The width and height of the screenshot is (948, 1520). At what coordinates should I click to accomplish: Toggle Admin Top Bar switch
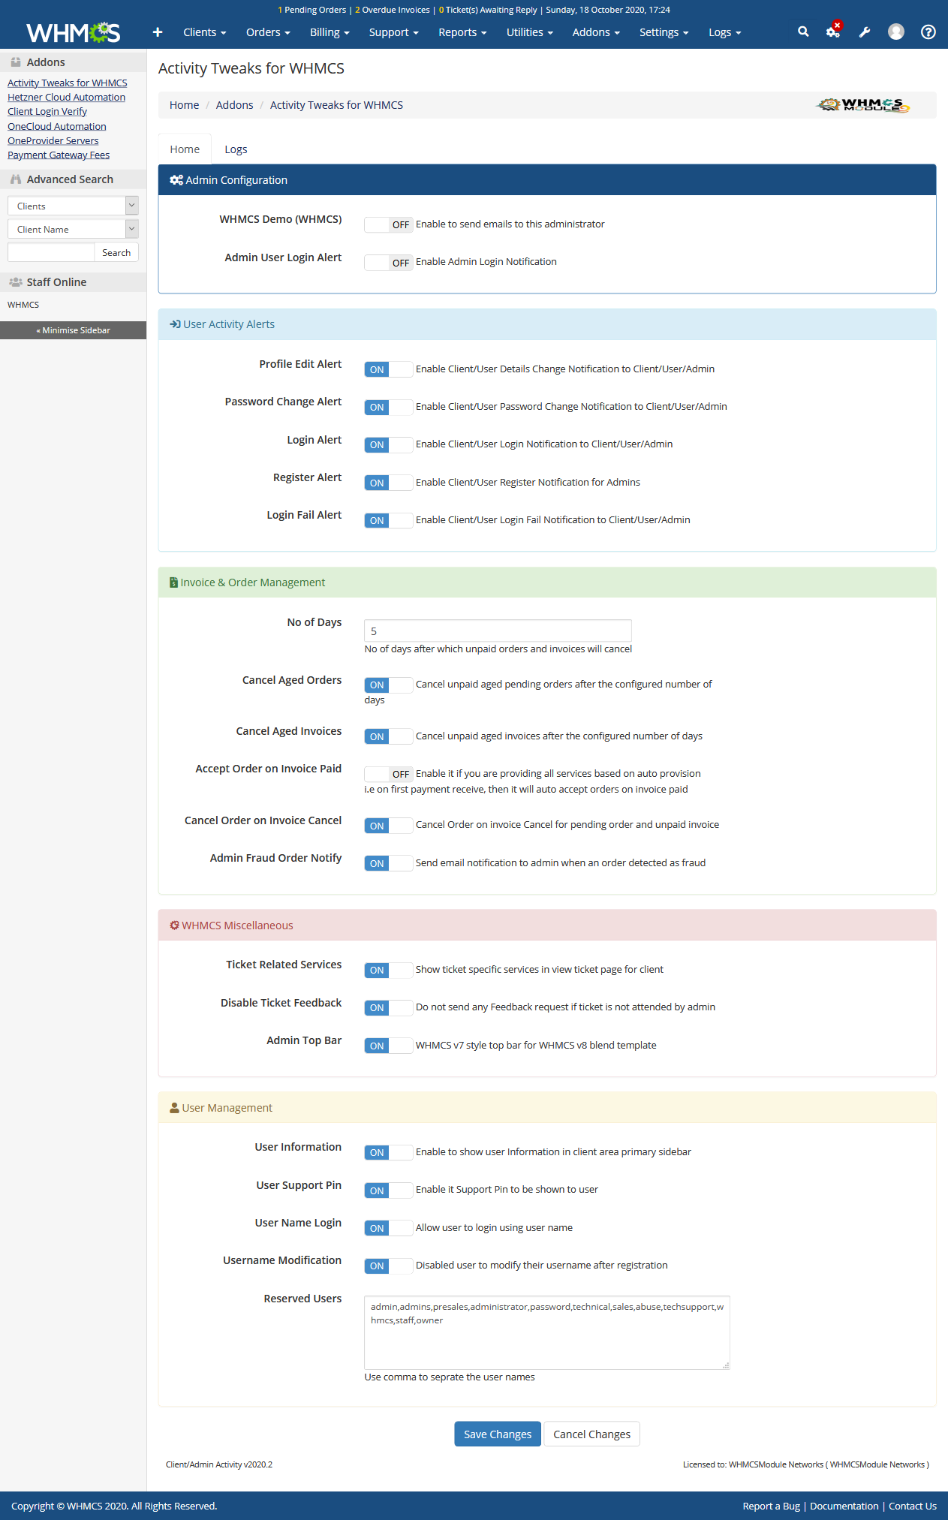click(x=388, y=1046)
